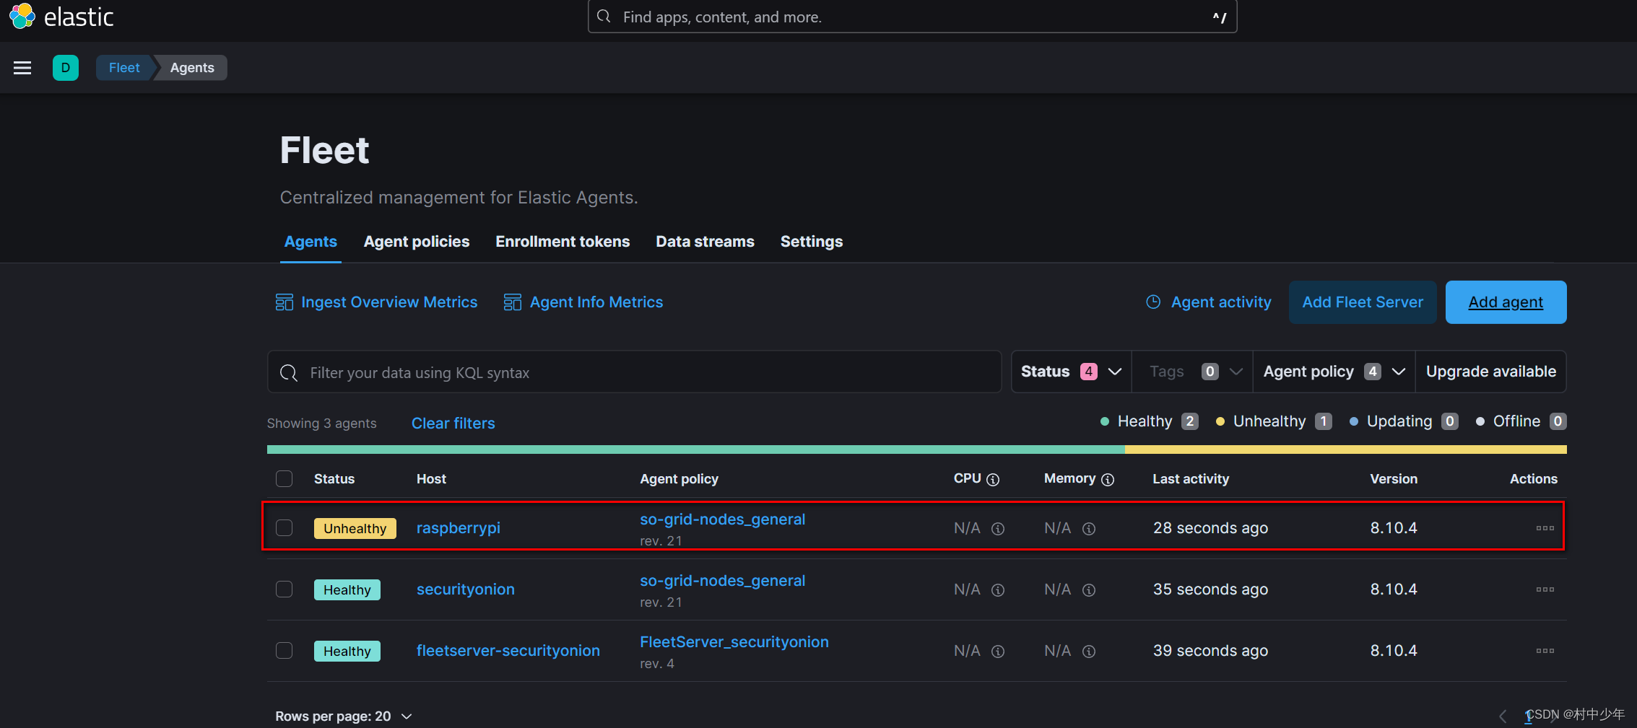Click the Ingest Overview Metrics dashboard icon
Image resolution: width=1637 pixels, height=728 pixels.
click(285, 302)
